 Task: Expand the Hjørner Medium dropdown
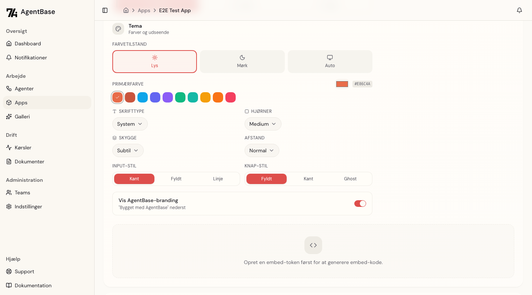[263, 124]
